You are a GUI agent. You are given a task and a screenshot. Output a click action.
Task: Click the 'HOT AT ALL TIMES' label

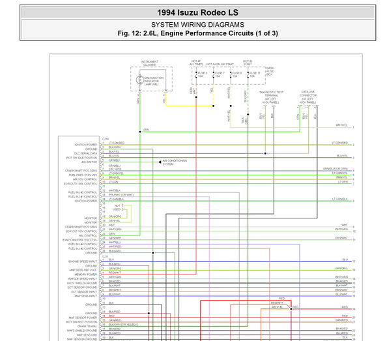196,63
